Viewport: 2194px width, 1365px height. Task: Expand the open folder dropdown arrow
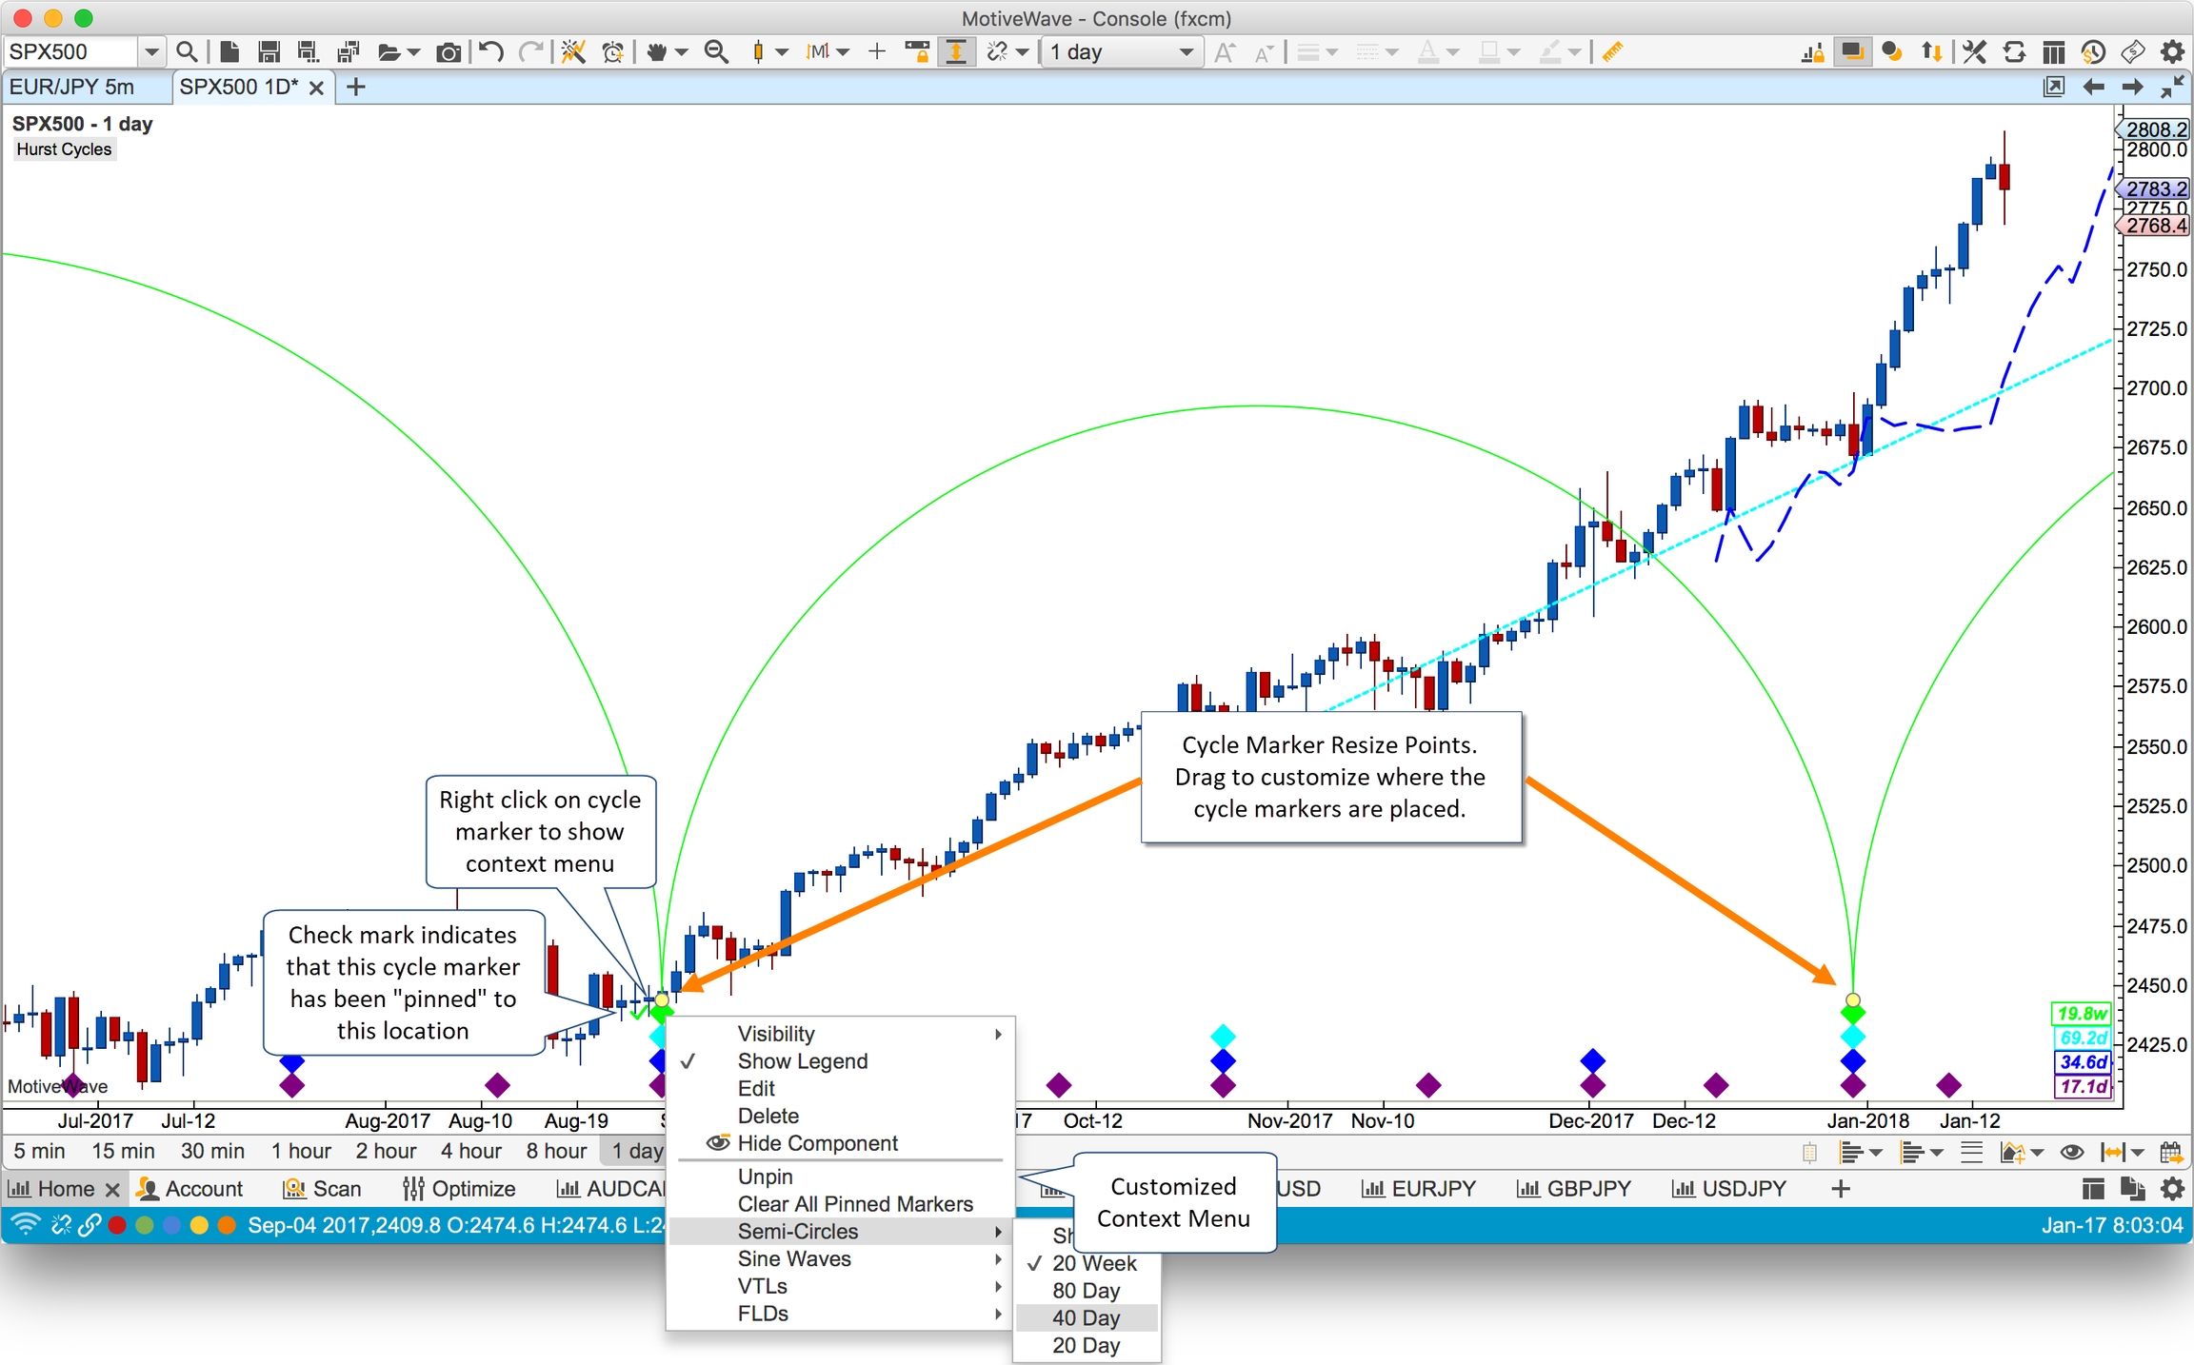coord(414,52)
